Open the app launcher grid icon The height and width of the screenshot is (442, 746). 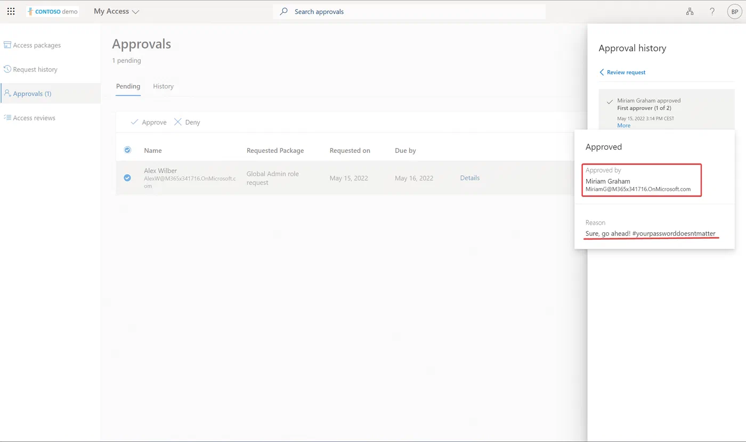click(11, 11)
